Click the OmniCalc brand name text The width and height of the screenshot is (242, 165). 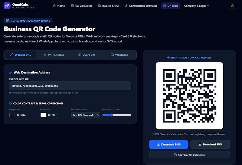click(x=20, y=5)
